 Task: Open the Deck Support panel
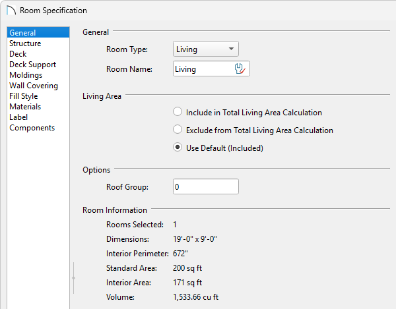38,65
